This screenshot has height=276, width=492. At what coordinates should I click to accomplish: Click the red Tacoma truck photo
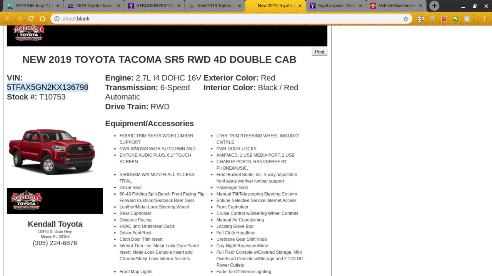click(52, 151)
